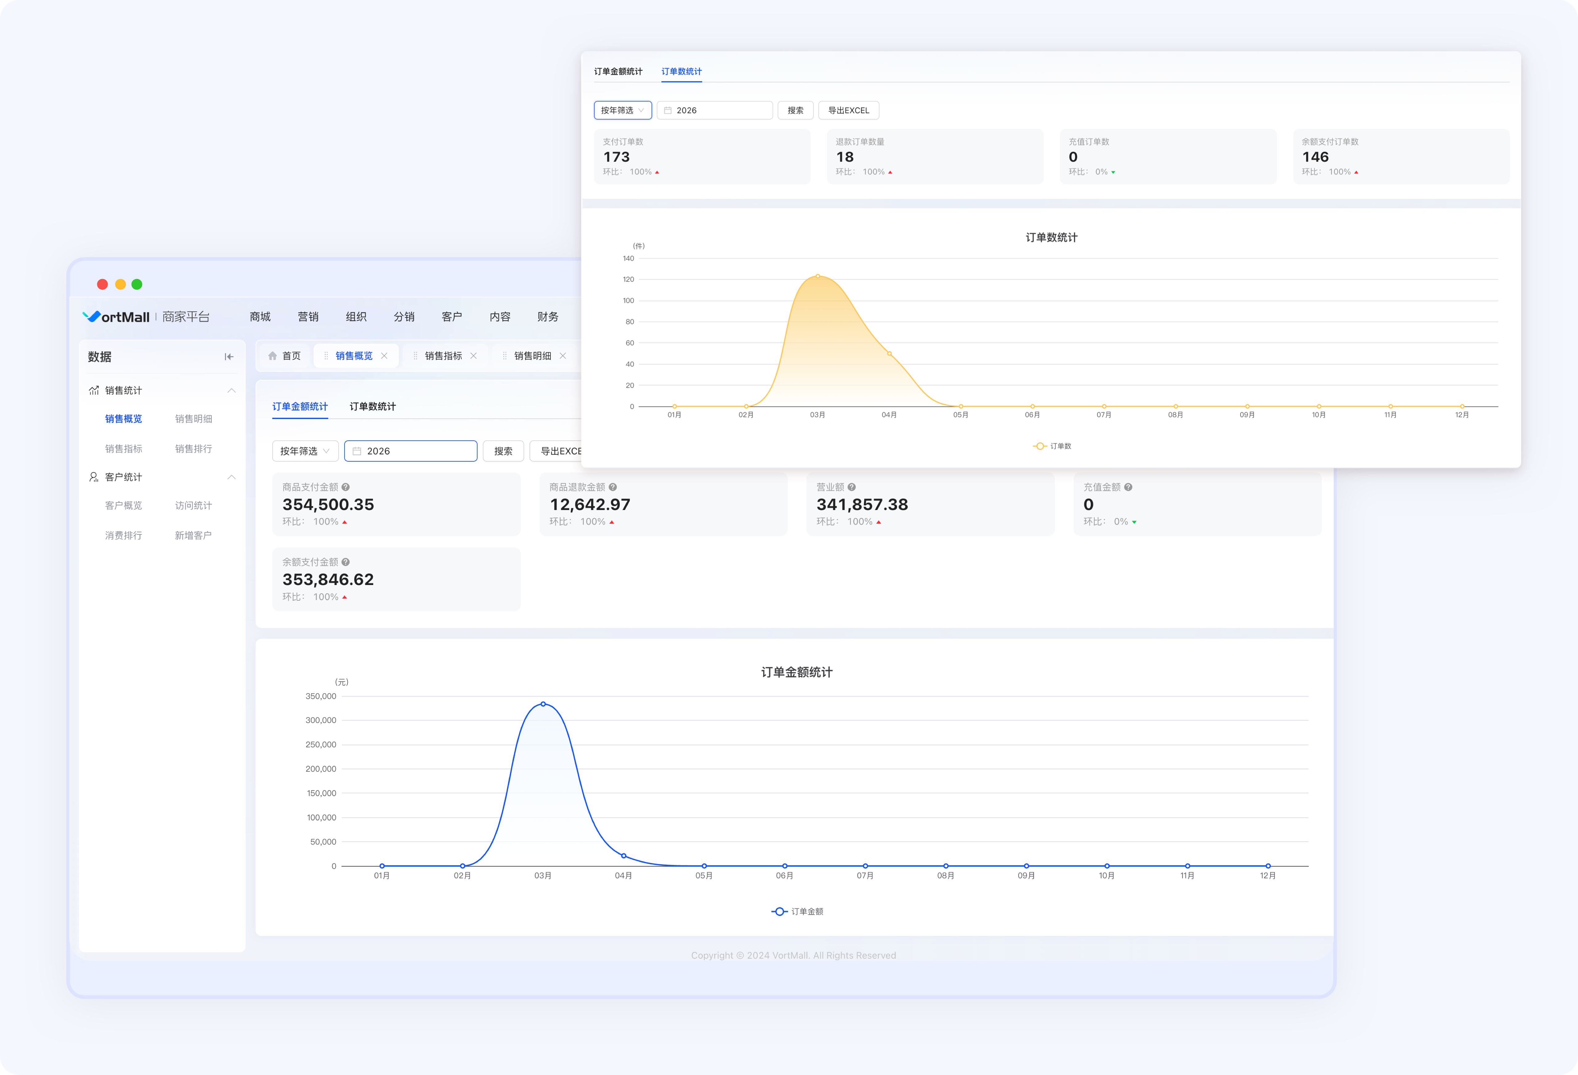The image size is (1578, 1075).
Task: Click the home icon in the 首页 tab
Action: 272,356
